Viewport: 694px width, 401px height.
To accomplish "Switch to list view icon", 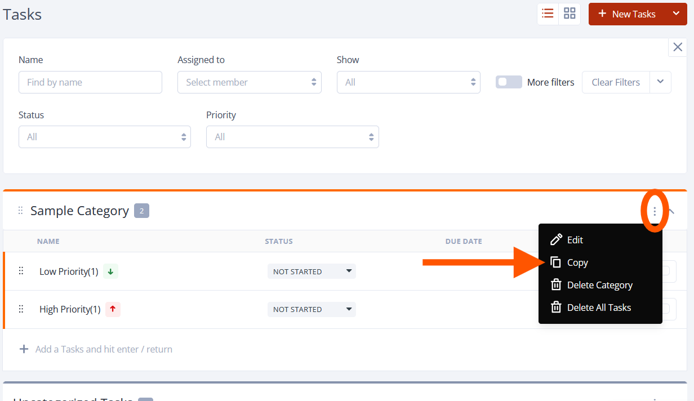I will point(548,14).
